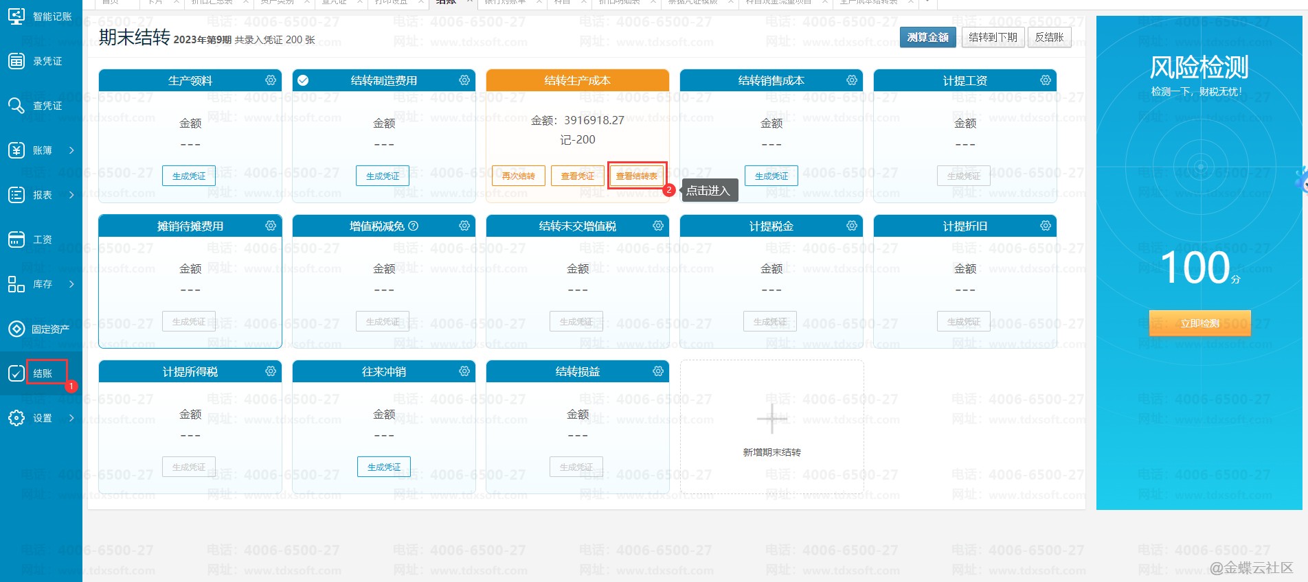Click plus icon to add 新增期末结转
This screenshot has width=1308, height=582.
[x=771, y=418]
